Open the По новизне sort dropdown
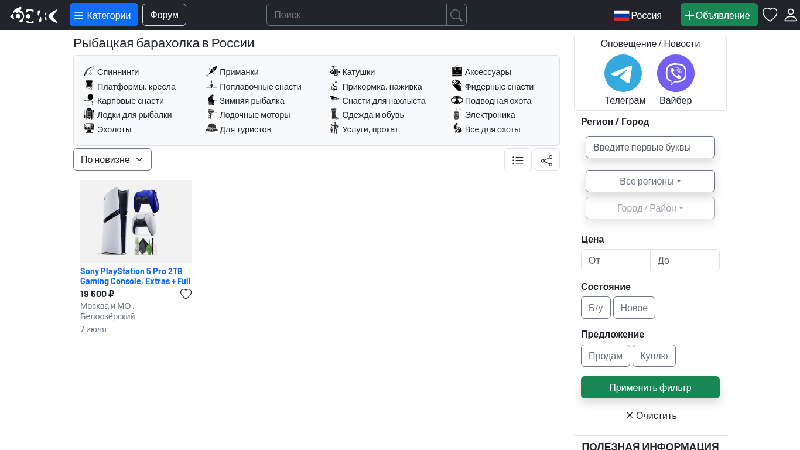This screenshot has height=450, width=800. [x=112, y=159]
